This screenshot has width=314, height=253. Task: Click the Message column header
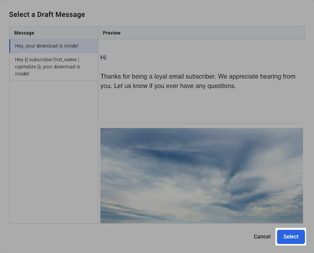point(24,33)
